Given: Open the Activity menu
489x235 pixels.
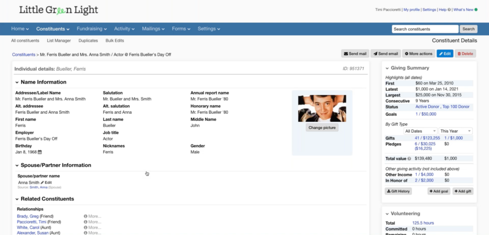Looking at the screenshot, I should click(124, 29).
